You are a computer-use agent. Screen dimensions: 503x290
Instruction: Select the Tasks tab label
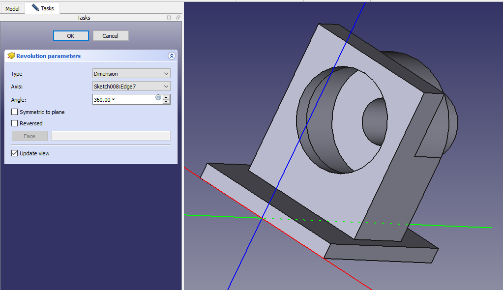point(48,8)
